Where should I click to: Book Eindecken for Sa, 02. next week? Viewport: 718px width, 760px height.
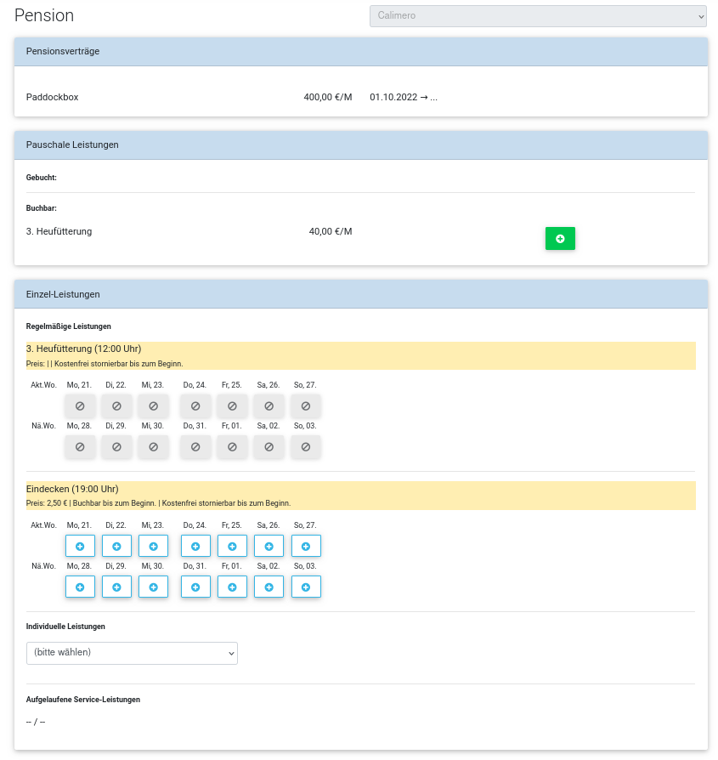pos(269,587)
